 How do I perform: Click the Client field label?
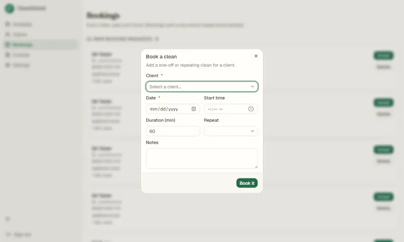click(152, 75)
